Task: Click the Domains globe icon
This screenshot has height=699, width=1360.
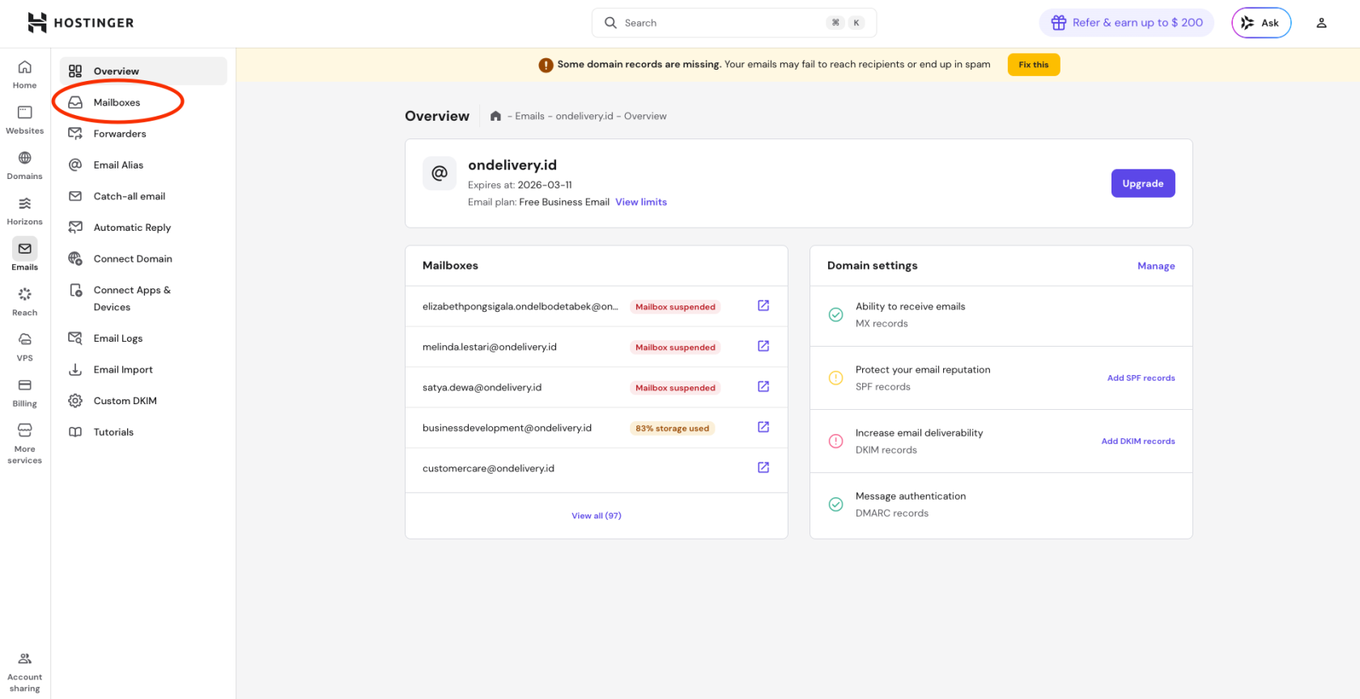Action: [x=25, y=158]
